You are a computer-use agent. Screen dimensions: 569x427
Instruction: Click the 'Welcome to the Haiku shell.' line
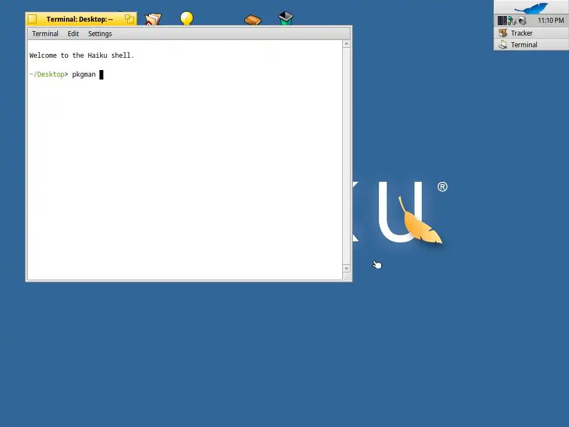(82, 56)
